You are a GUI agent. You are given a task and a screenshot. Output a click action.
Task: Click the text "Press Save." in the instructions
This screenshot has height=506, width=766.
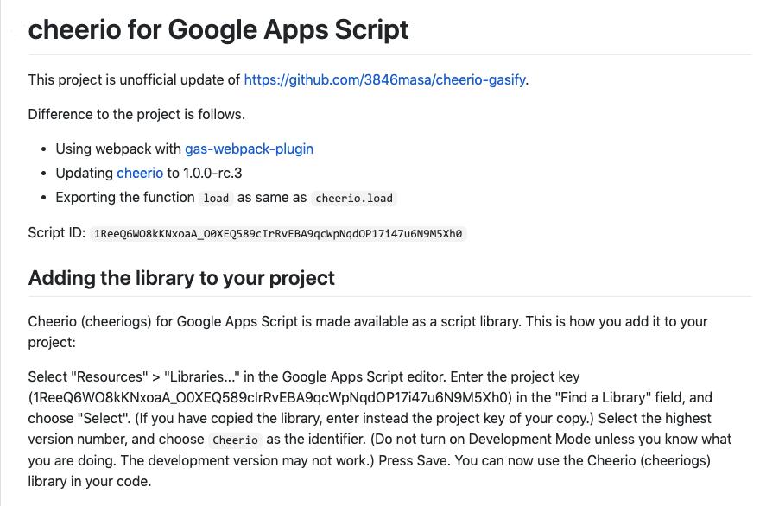[x=414, y=460]
